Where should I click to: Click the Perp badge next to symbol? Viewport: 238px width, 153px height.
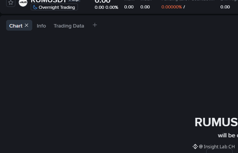click(74, 1)
